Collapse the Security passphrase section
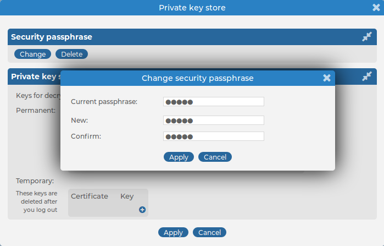 (x=367, y=37)
